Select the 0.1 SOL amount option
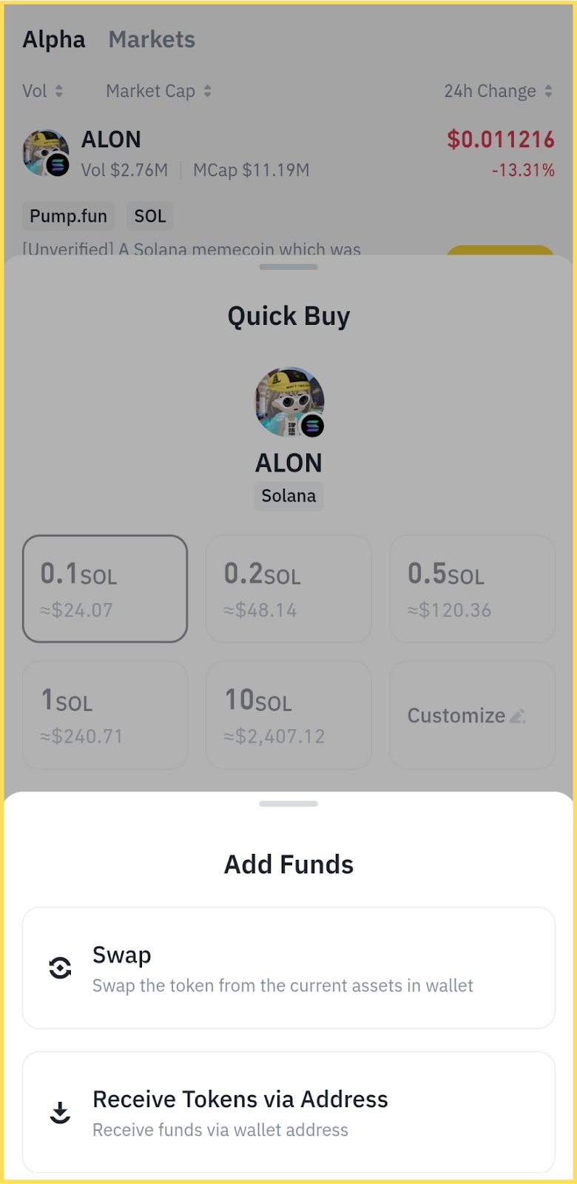 point(105,589)
